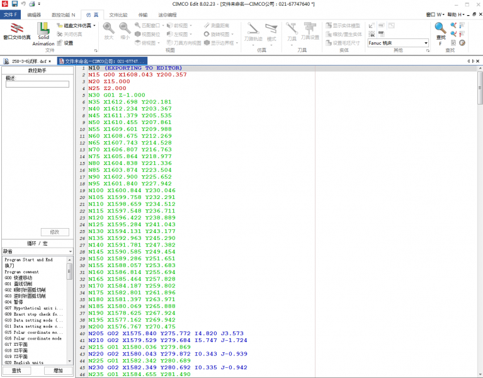This screenshot has height=378, width=483.
Task: Switch to the 迷你编程 ribbon tab
Action: [x=168, y=14]
